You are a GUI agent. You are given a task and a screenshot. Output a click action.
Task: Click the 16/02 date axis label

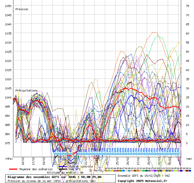point(23,161)
